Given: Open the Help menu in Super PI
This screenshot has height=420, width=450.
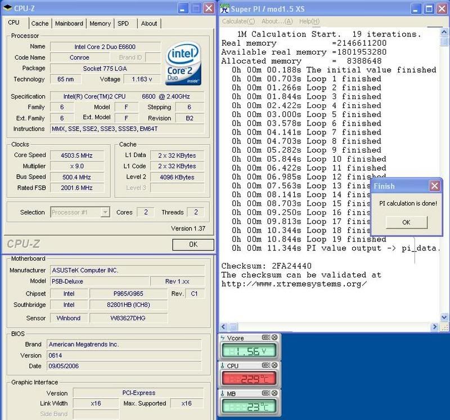Looking at the screenshot, I should [x=309, y=21].
